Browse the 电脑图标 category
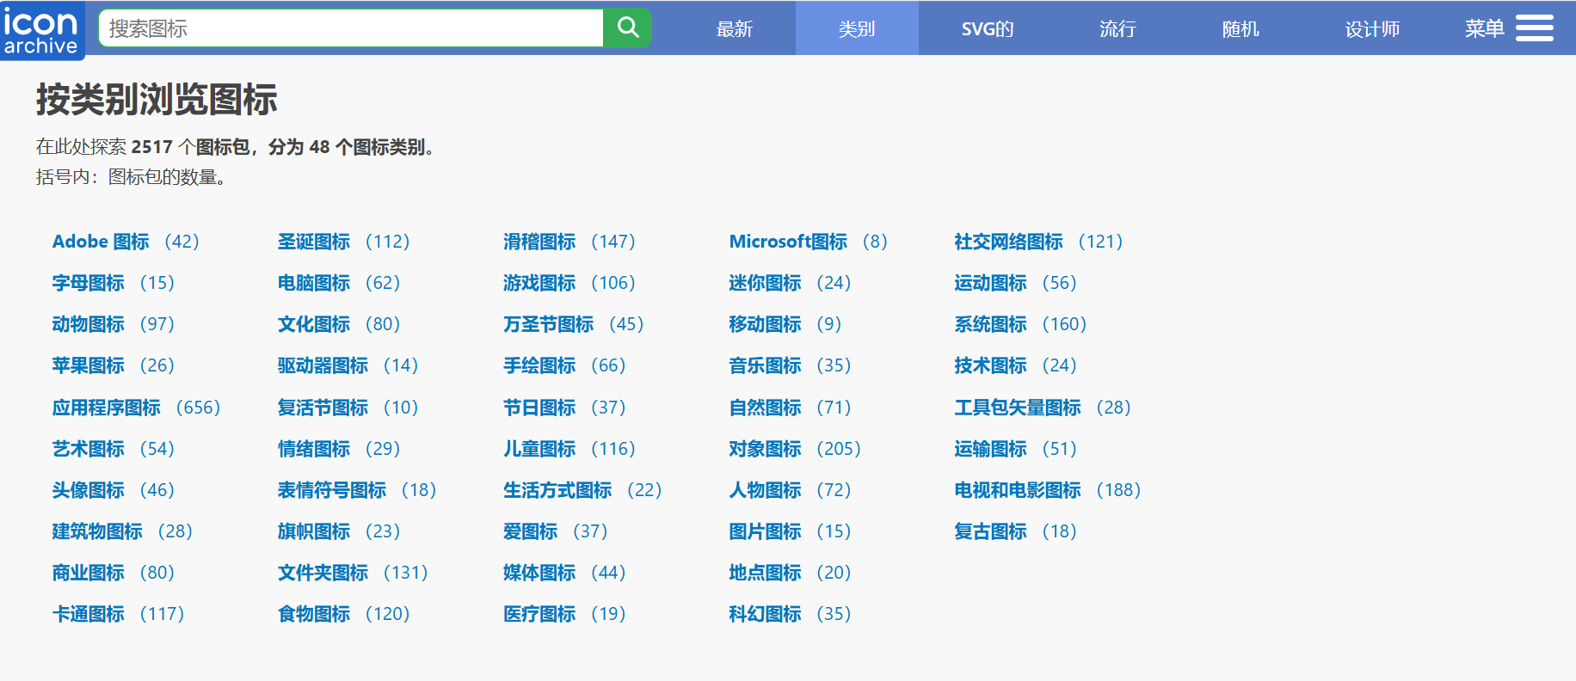The width and height of the screenshot is (1576, 681). click(314, 283)
